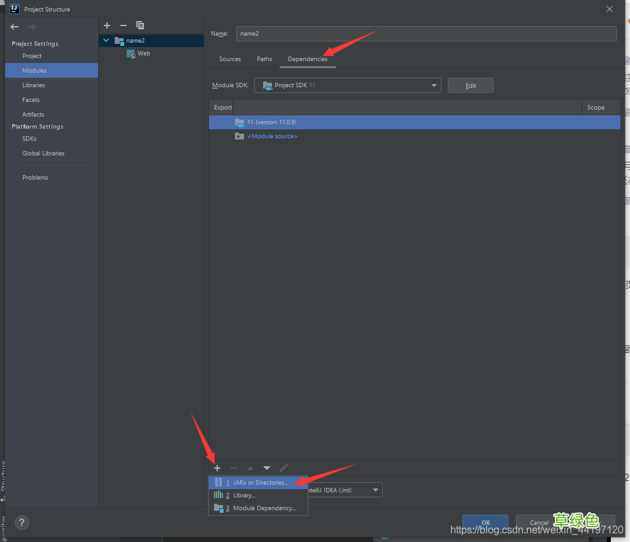Click the add module plus icon

(x=107, y=25)
